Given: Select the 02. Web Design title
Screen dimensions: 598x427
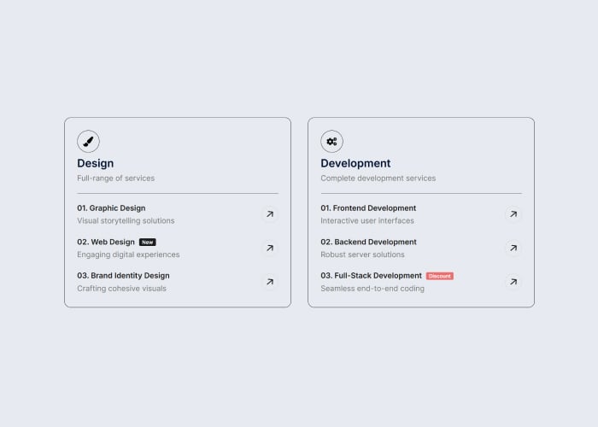Looking at the screenshot, I should (106, 242).
